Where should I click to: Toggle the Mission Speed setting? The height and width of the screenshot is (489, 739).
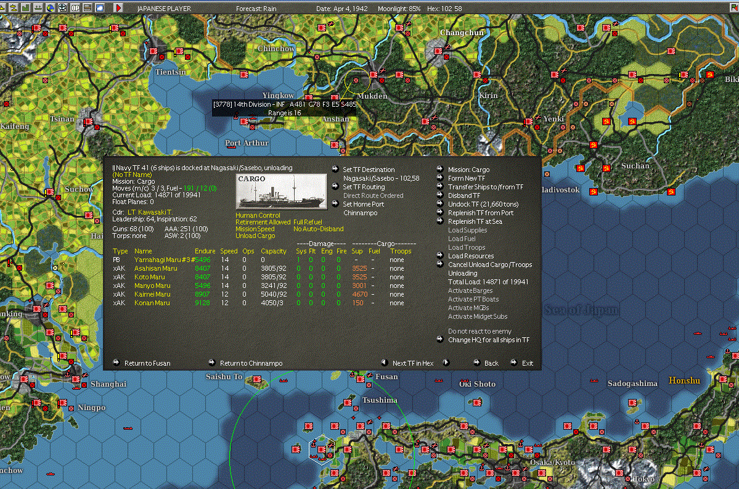pyautogui.click(x=255, y=229)
